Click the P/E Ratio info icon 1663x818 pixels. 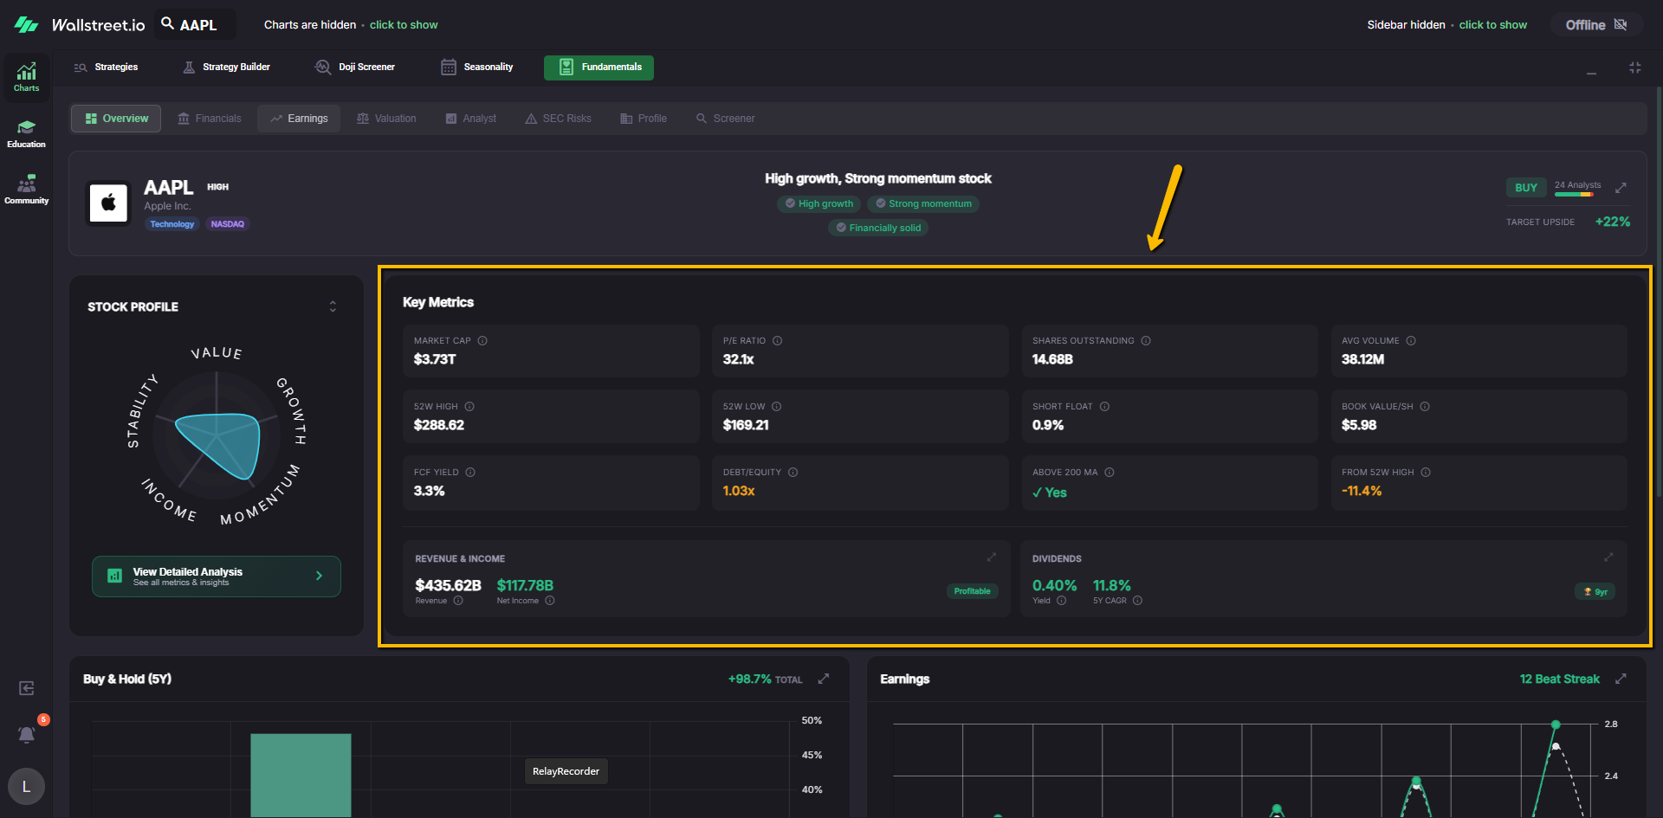point(777,341)
